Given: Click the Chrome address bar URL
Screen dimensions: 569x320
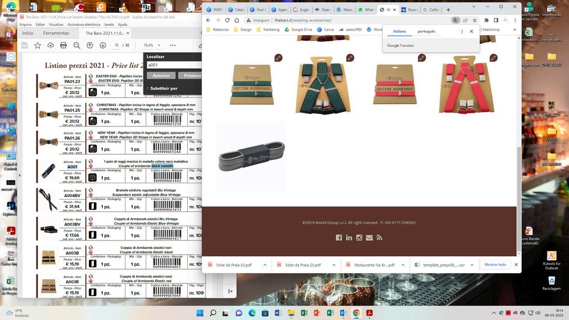Looking at the screenshot, I should pos(303,20).
